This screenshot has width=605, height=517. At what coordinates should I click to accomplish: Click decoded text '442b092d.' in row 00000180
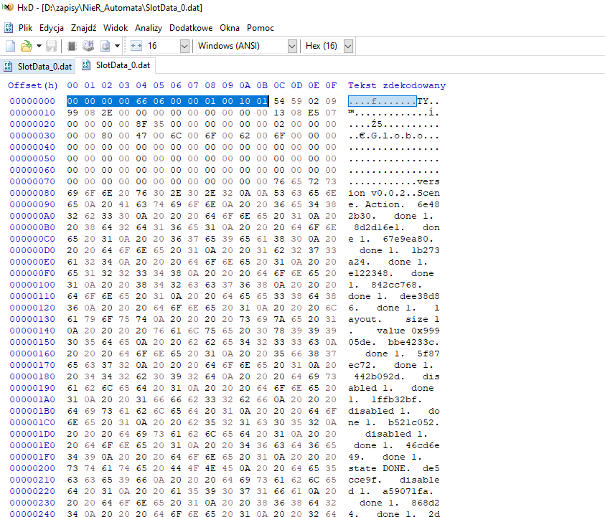[x=379, y=376]
